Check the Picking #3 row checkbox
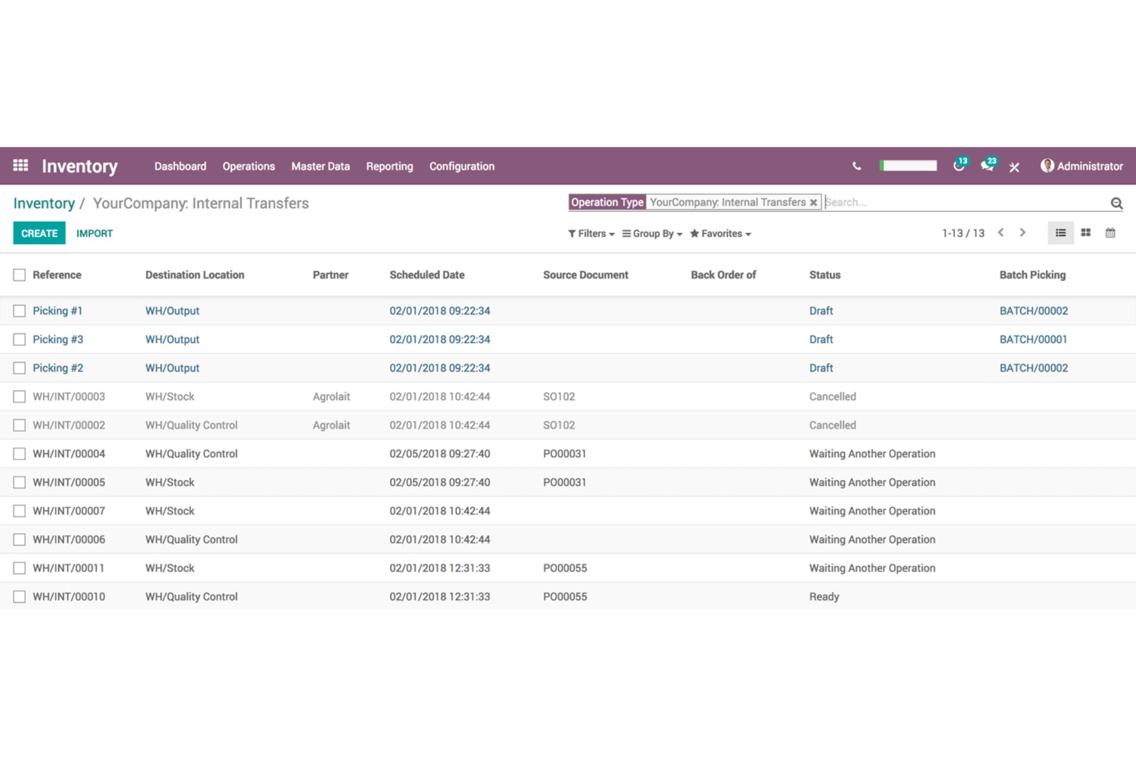This screenshot has height=757, width=1136. click(20, 339)
